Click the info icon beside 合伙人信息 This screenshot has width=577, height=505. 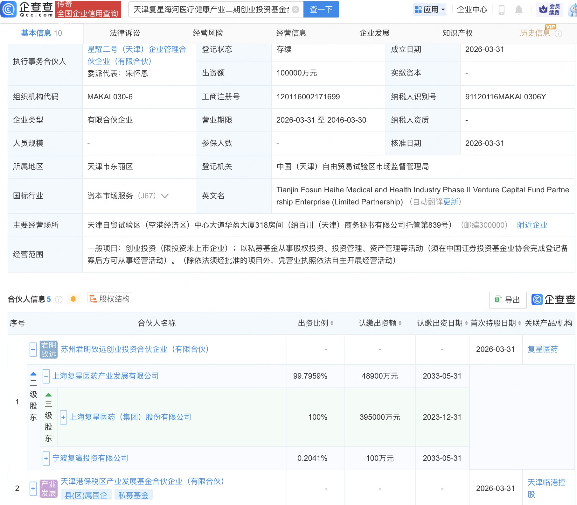tap(59, 299)
